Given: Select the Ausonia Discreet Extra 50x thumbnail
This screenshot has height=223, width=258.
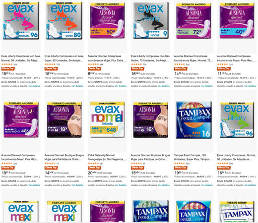Looking at the screenshot, I should [x=107, y=21].
